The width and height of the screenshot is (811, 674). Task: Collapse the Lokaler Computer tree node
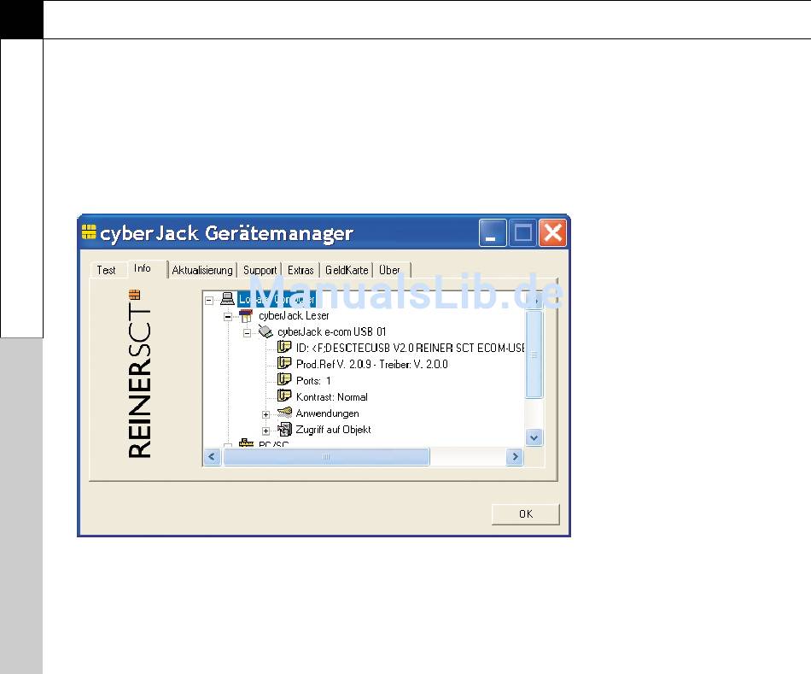(209, 300)
